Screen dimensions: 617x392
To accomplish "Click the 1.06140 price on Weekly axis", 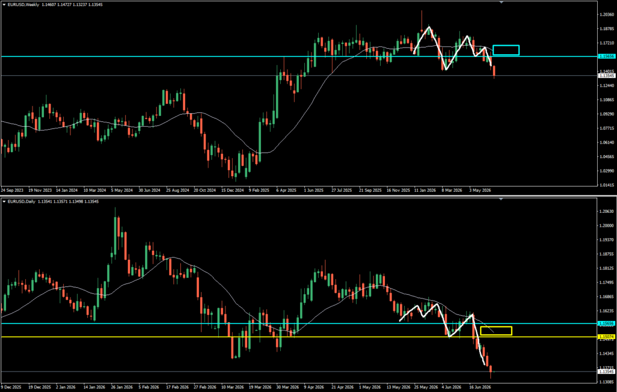I will tap(607, 142).
